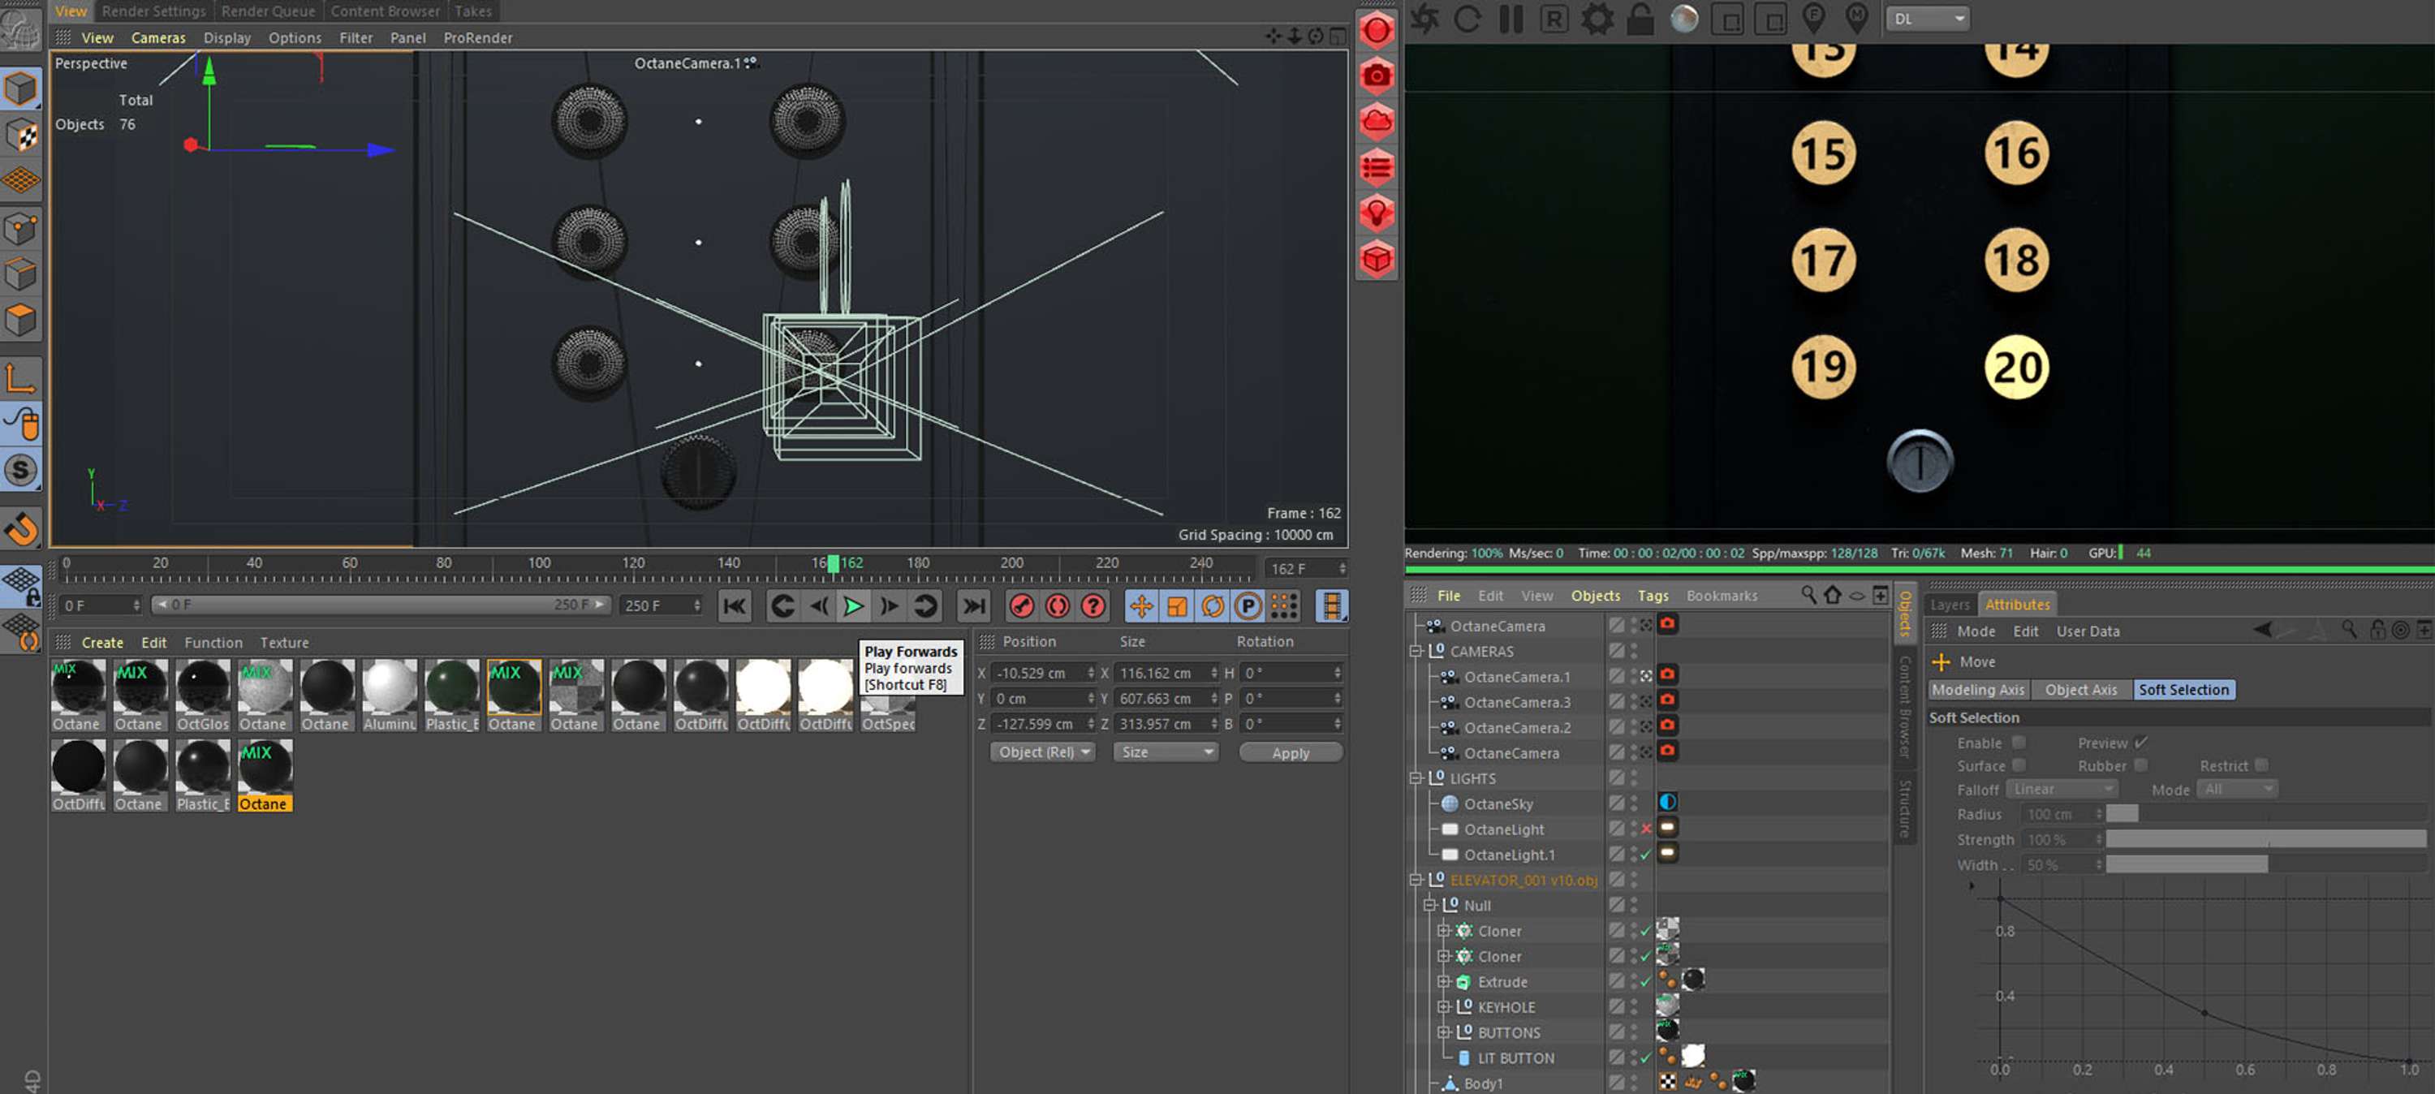Viewport: 2435px width, 1094px height.
Task: Enable the Soft Selection Enable checkbox
Action: [x=2018, y=743]
